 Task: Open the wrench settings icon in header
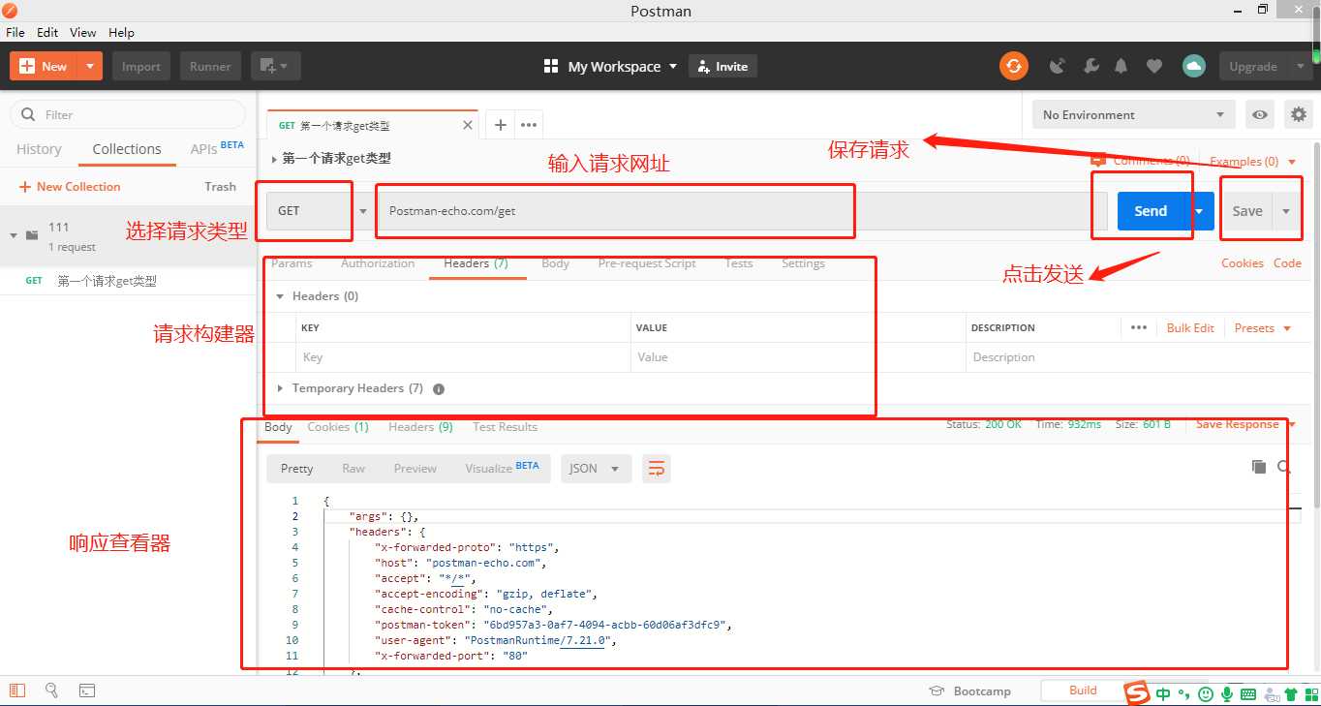point(1091,66)
